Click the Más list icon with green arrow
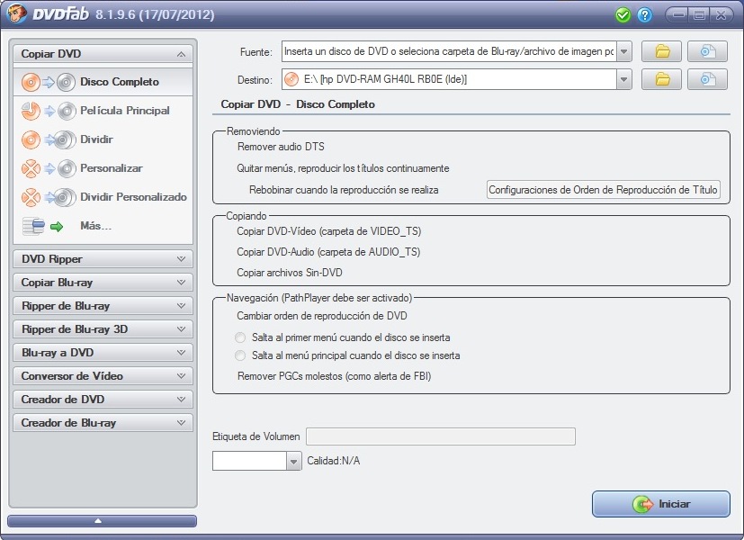Image resolution: width=744 pixels, height=540 pixels. click(x=42, y=226)
